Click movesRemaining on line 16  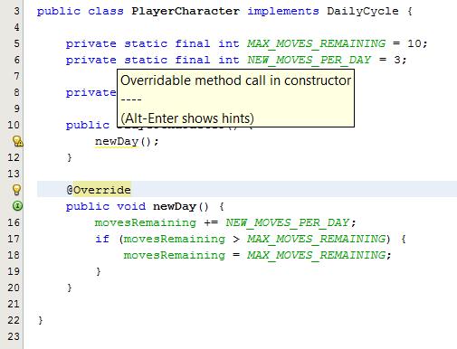point(145,222)
